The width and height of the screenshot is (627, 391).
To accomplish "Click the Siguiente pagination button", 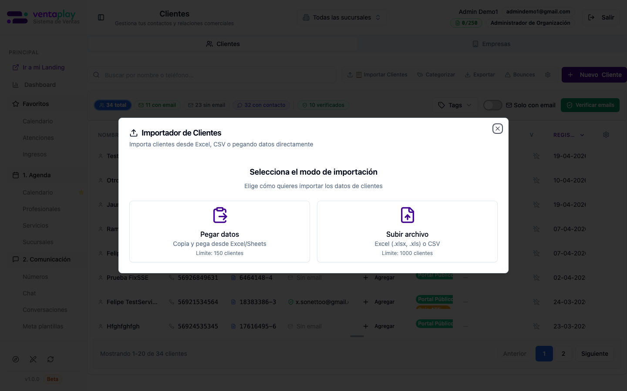I will (594, 354).
